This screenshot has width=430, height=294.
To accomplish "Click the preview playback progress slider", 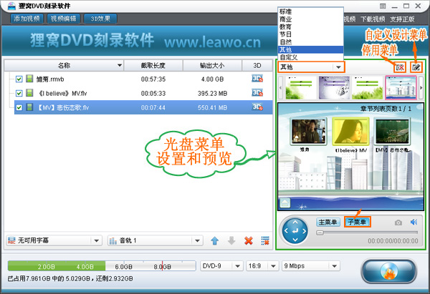I will [x=367, y=232].
